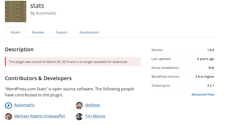Click the open source software paragraph
231x125 pixels.
pos(69,92)
